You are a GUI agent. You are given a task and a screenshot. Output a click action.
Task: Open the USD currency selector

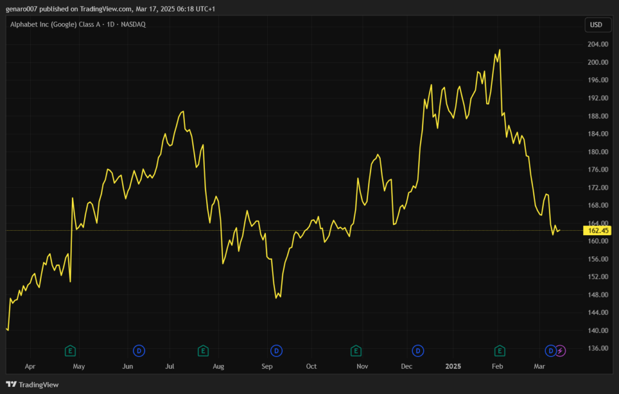(x=595, y=25)
